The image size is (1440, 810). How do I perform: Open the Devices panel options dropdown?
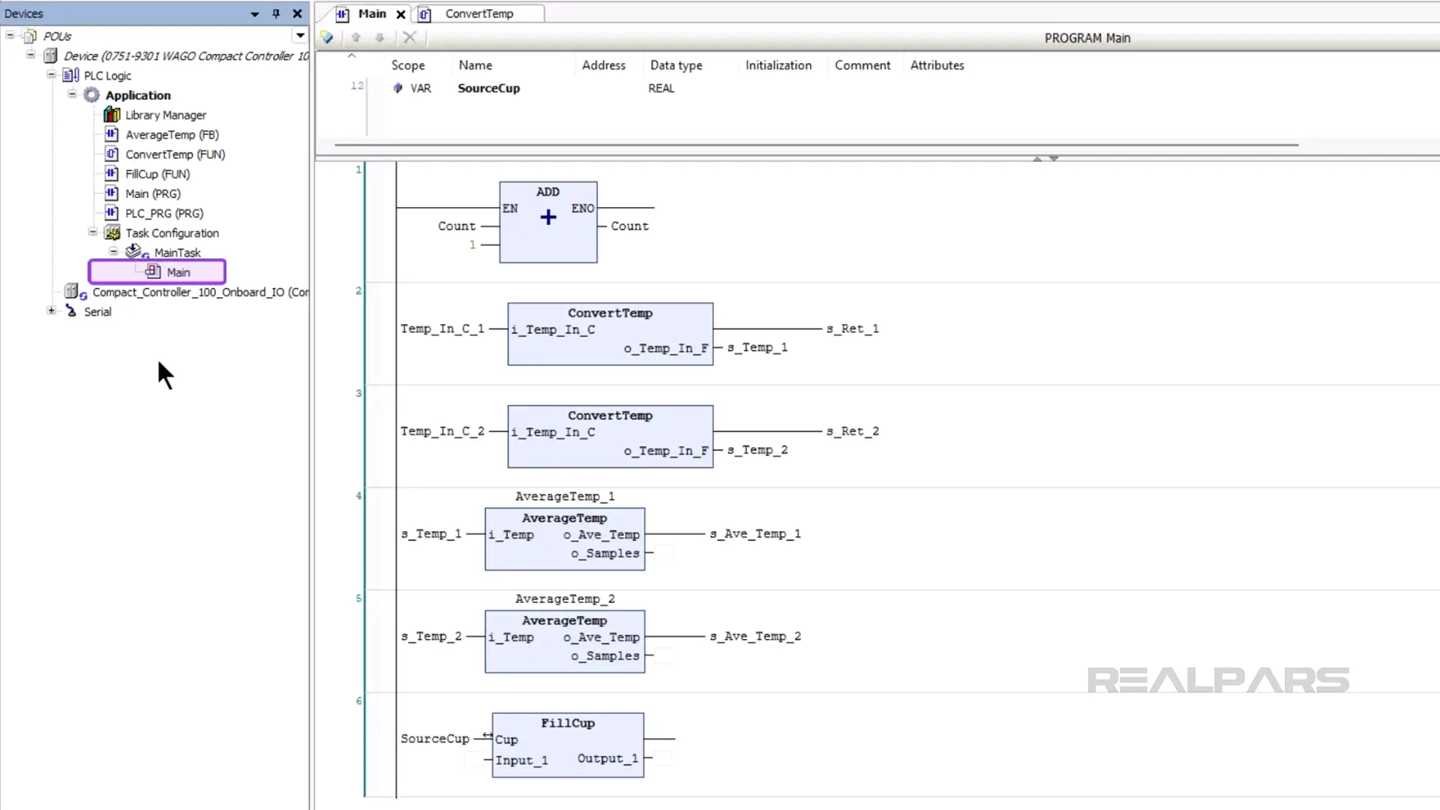coord(255,13)
